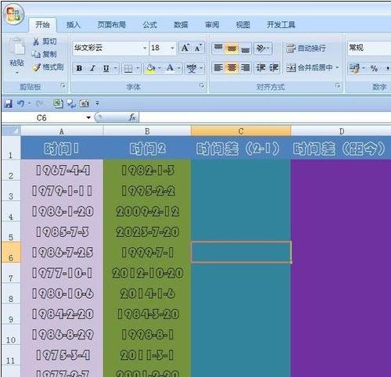This screenshot has height=377, width=391.
Task: Select cell containing 1986-7-25
Action: click(x=62, y=253)
